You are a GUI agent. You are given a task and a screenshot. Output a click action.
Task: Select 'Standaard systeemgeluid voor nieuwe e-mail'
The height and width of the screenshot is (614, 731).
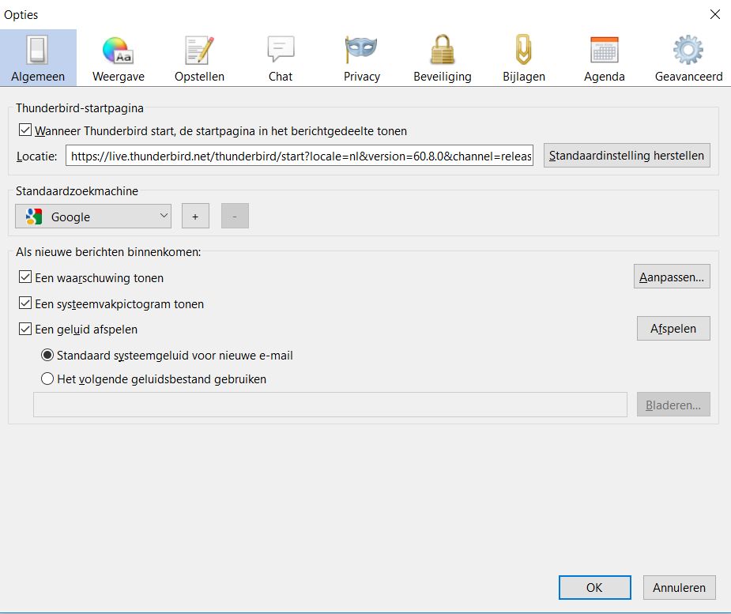(x=47, y=356)
